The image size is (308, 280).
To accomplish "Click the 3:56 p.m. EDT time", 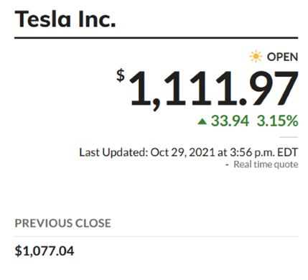I will 264,152.
